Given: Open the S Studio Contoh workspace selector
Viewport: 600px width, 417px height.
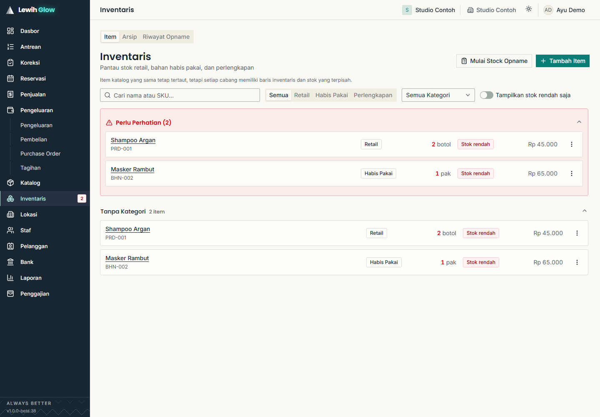Looking at the screenshot, I should coord(429,10).
